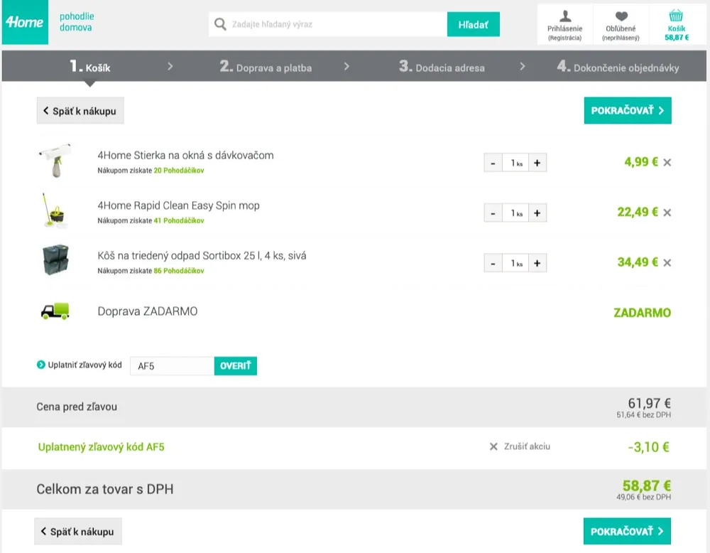This screenshot has height=553, width=710.
Task: Click the 58,87 € total price
Action: 647,486
